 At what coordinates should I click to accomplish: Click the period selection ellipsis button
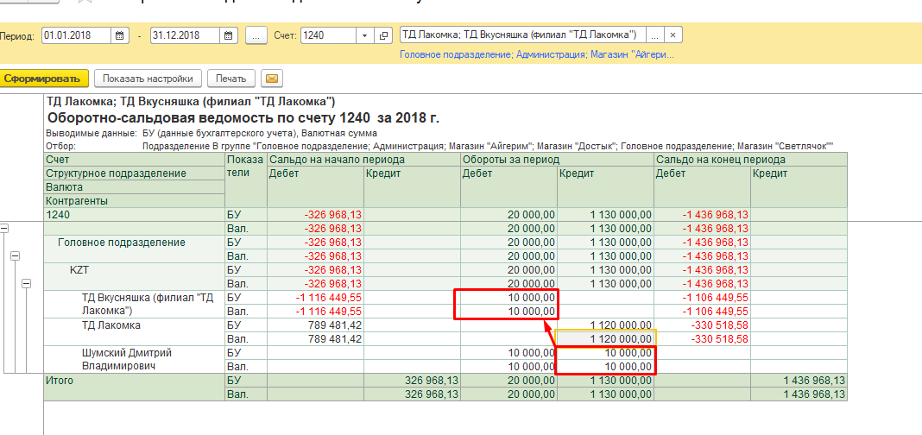tap(256, 35)
